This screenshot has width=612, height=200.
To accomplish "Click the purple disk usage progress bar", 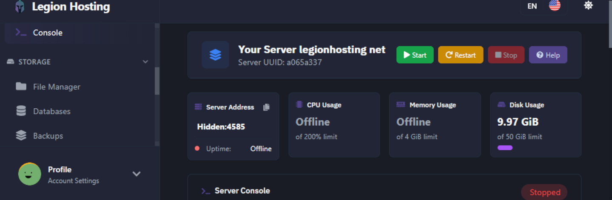I will click(505, 148).
